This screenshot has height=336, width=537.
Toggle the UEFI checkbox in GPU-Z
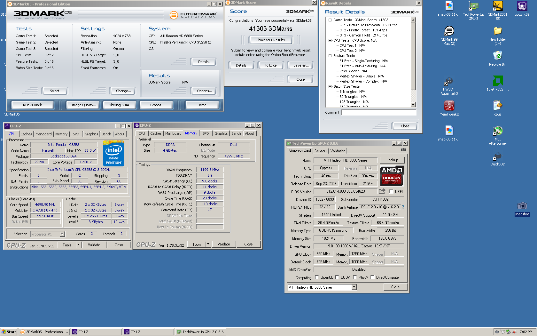point(391,191)
